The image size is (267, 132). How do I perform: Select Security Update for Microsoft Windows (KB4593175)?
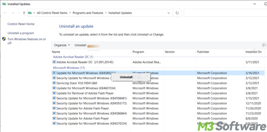pyautogui.click(x=92, y=103)
